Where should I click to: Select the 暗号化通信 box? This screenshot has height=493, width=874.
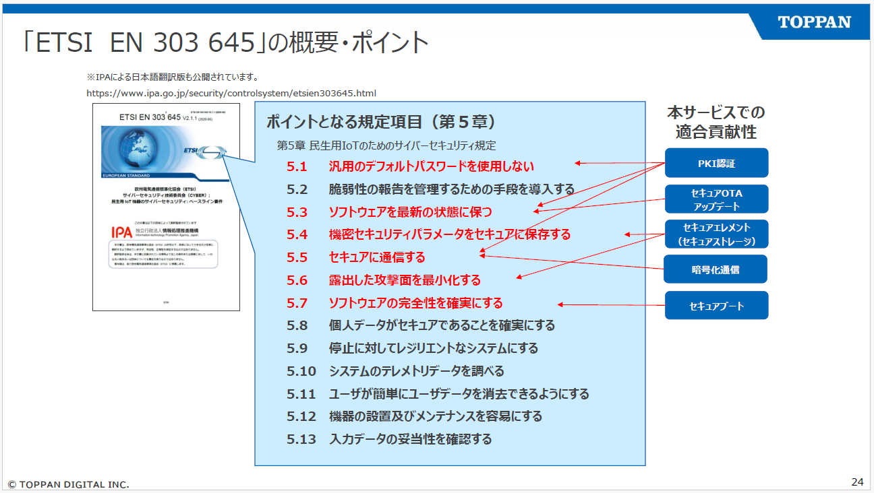[x=716, y=269]
